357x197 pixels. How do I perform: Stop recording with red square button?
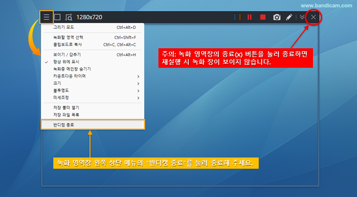263,17
